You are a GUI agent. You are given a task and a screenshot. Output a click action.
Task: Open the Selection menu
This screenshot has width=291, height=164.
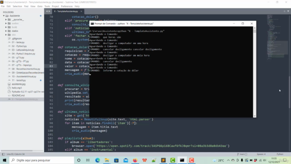17,6
